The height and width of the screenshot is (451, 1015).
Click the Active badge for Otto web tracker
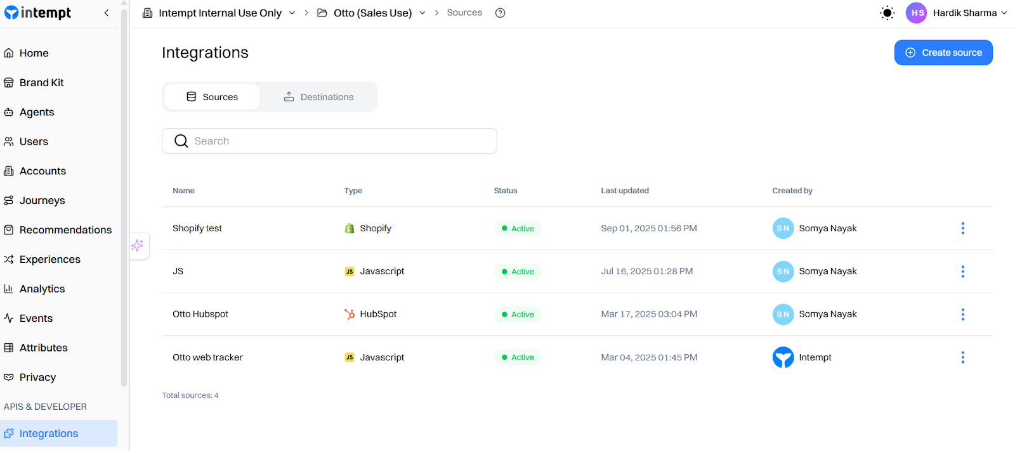pos(518,357)
